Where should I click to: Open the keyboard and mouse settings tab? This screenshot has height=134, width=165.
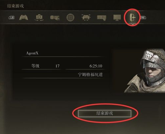[102, 18]
